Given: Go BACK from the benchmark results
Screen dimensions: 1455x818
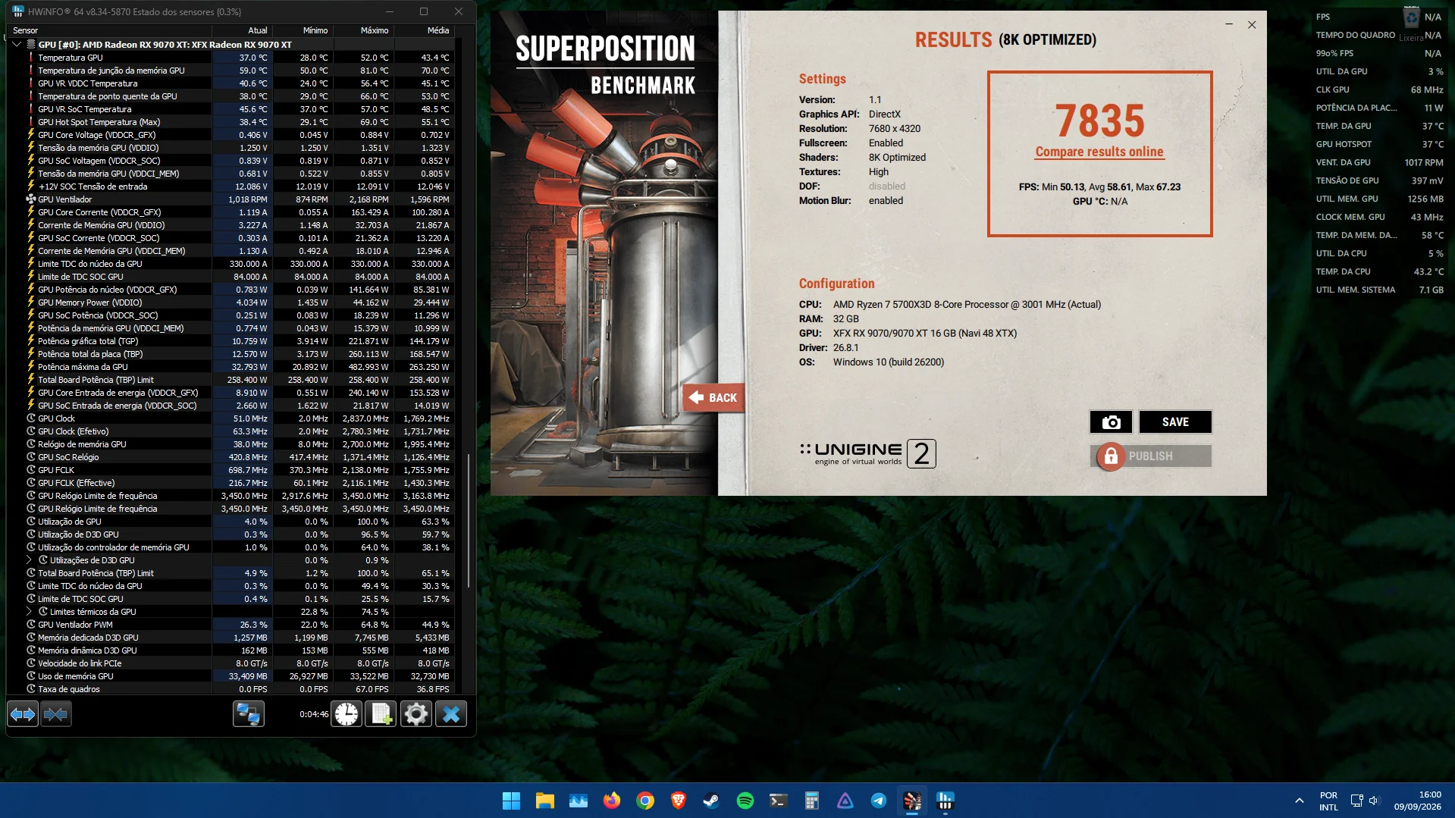Looking at the screenshot, I should pyautogui.click(x=713, y=398).
